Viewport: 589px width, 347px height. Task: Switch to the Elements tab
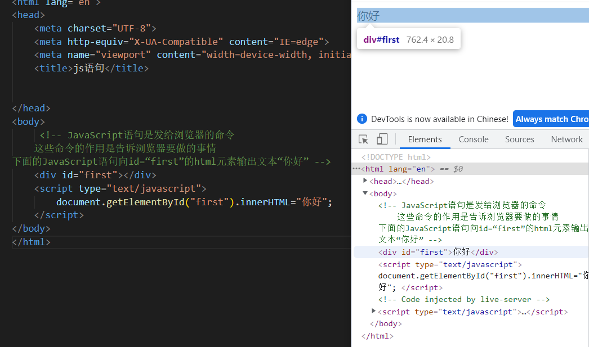425,139
